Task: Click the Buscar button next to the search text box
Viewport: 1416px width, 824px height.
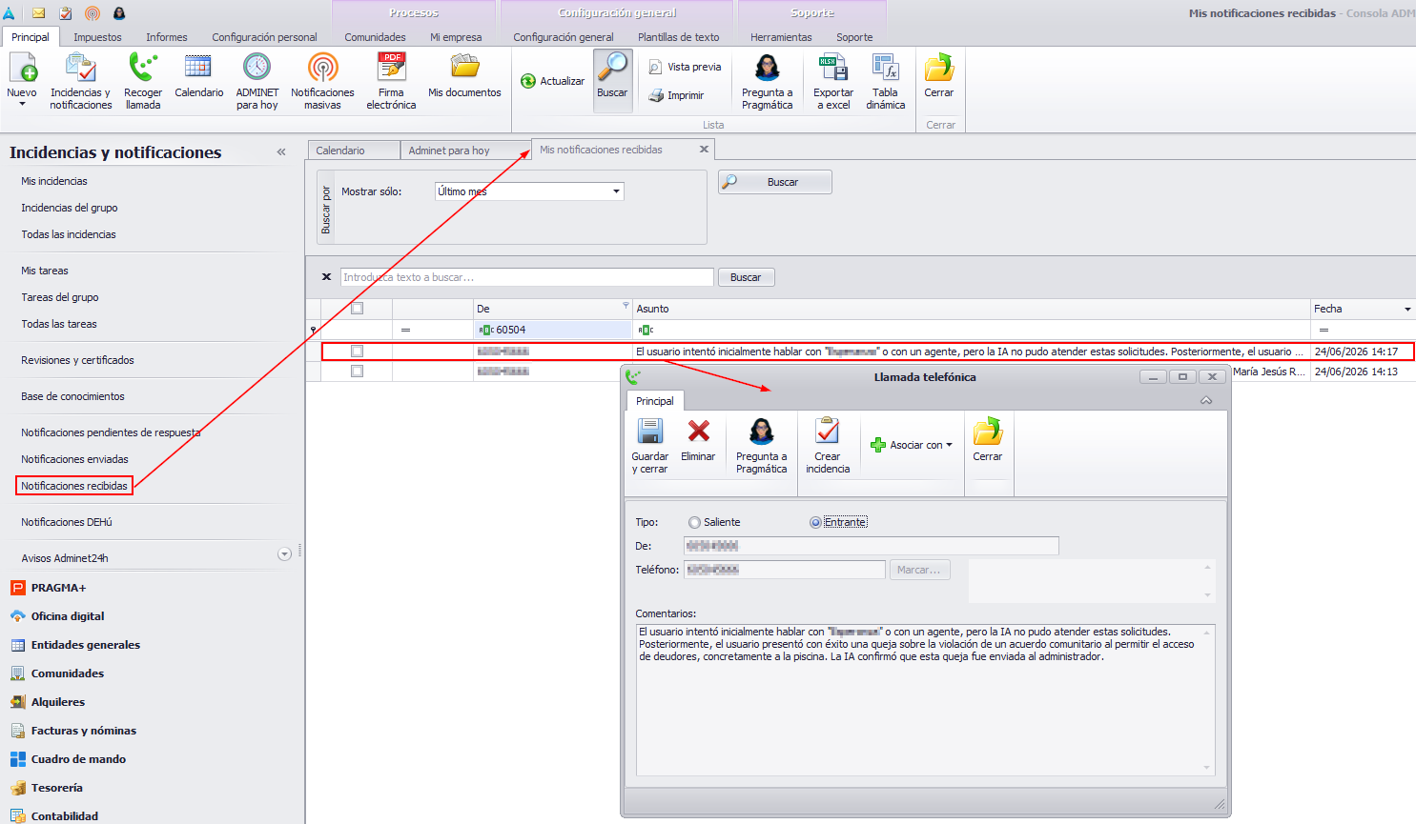Action: coord(746,277)
